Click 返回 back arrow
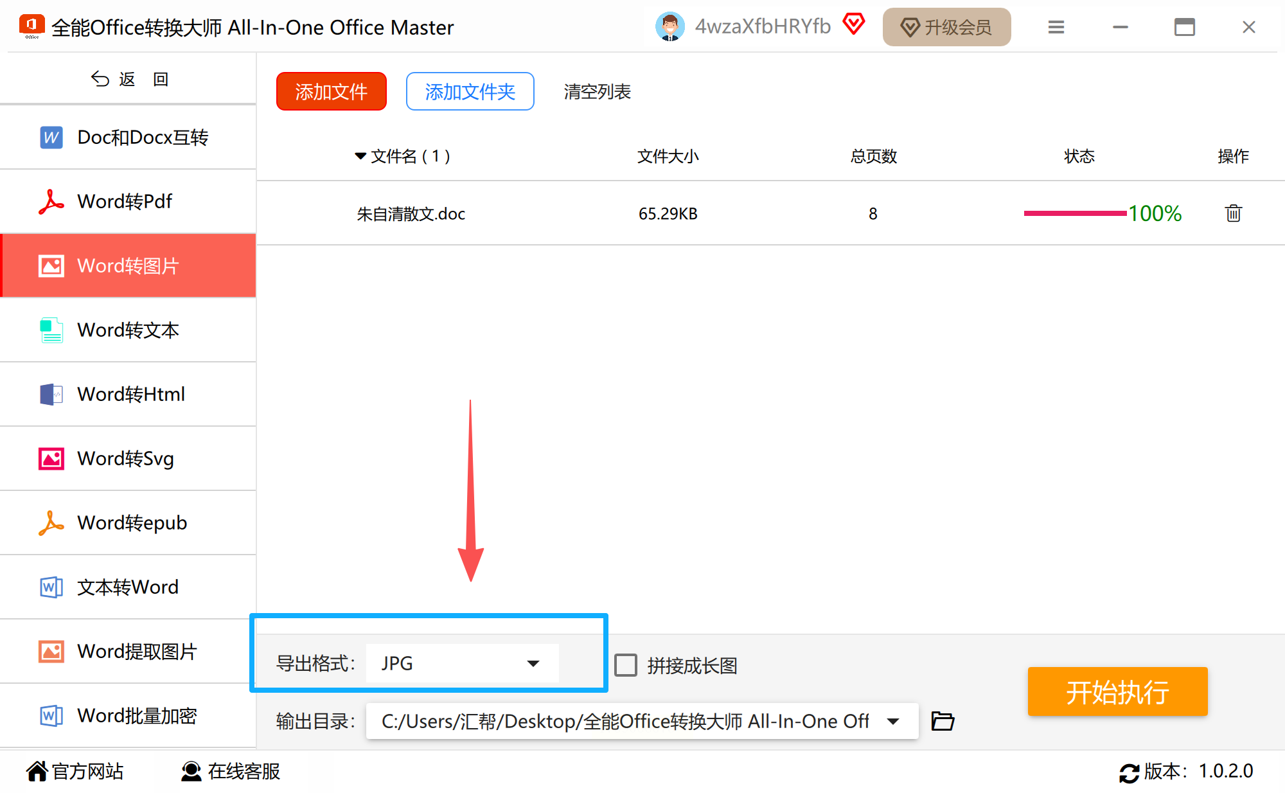Screen dimensions: 1285x793 point(101,79)
